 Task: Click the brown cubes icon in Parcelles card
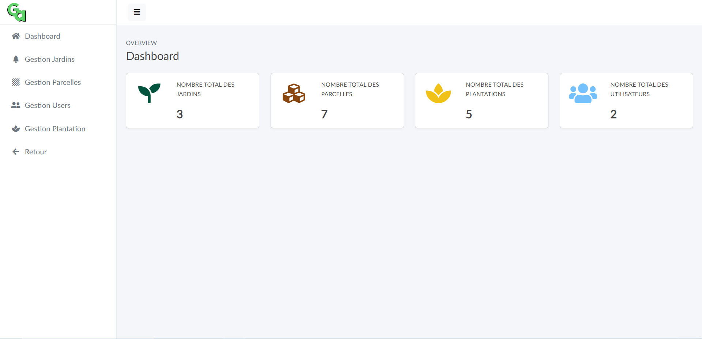point(294,93)
